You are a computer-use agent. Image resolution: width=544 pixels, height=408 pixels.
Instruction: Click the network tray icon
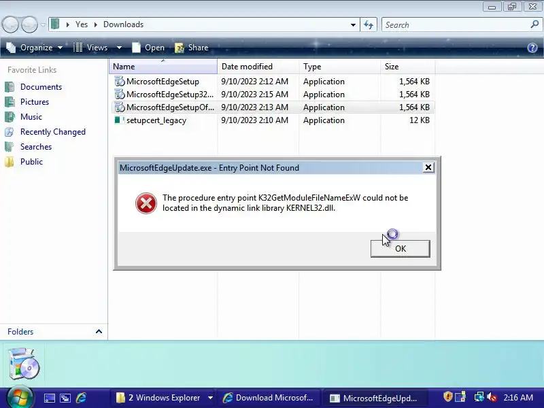(479, 396)
